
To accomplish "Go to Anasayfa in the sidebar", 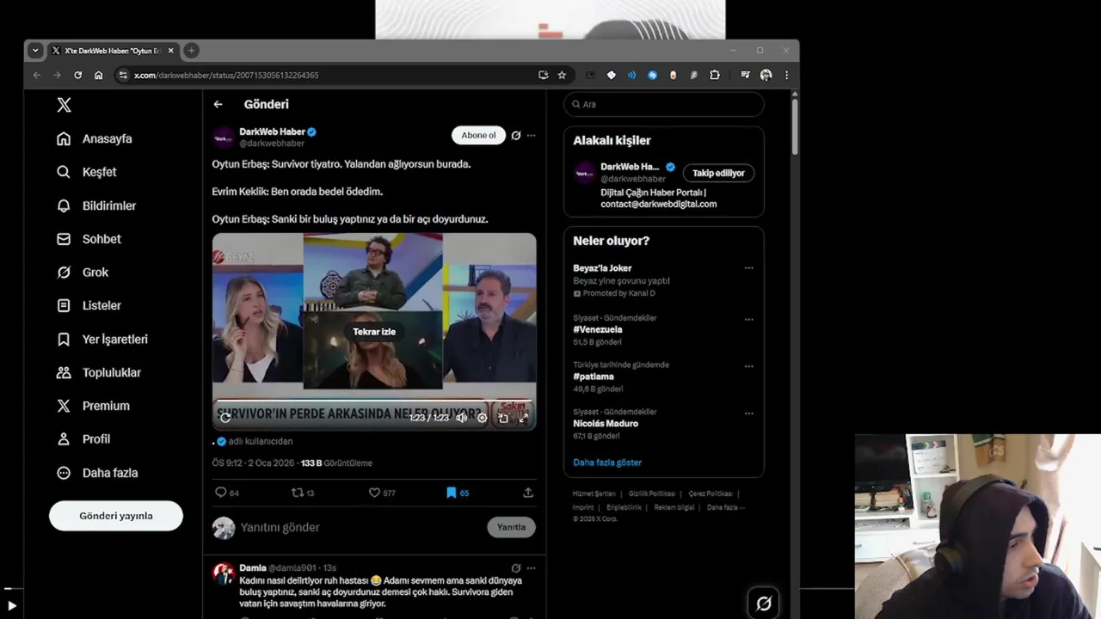I will pos(95,138).
